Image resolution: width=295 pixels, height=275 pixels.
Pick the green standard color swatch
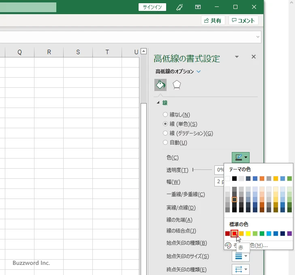pyautogui.click(x=262, y=233)
